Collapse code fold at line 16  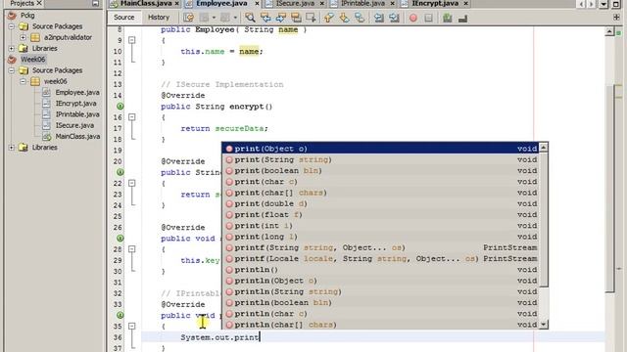131,117
